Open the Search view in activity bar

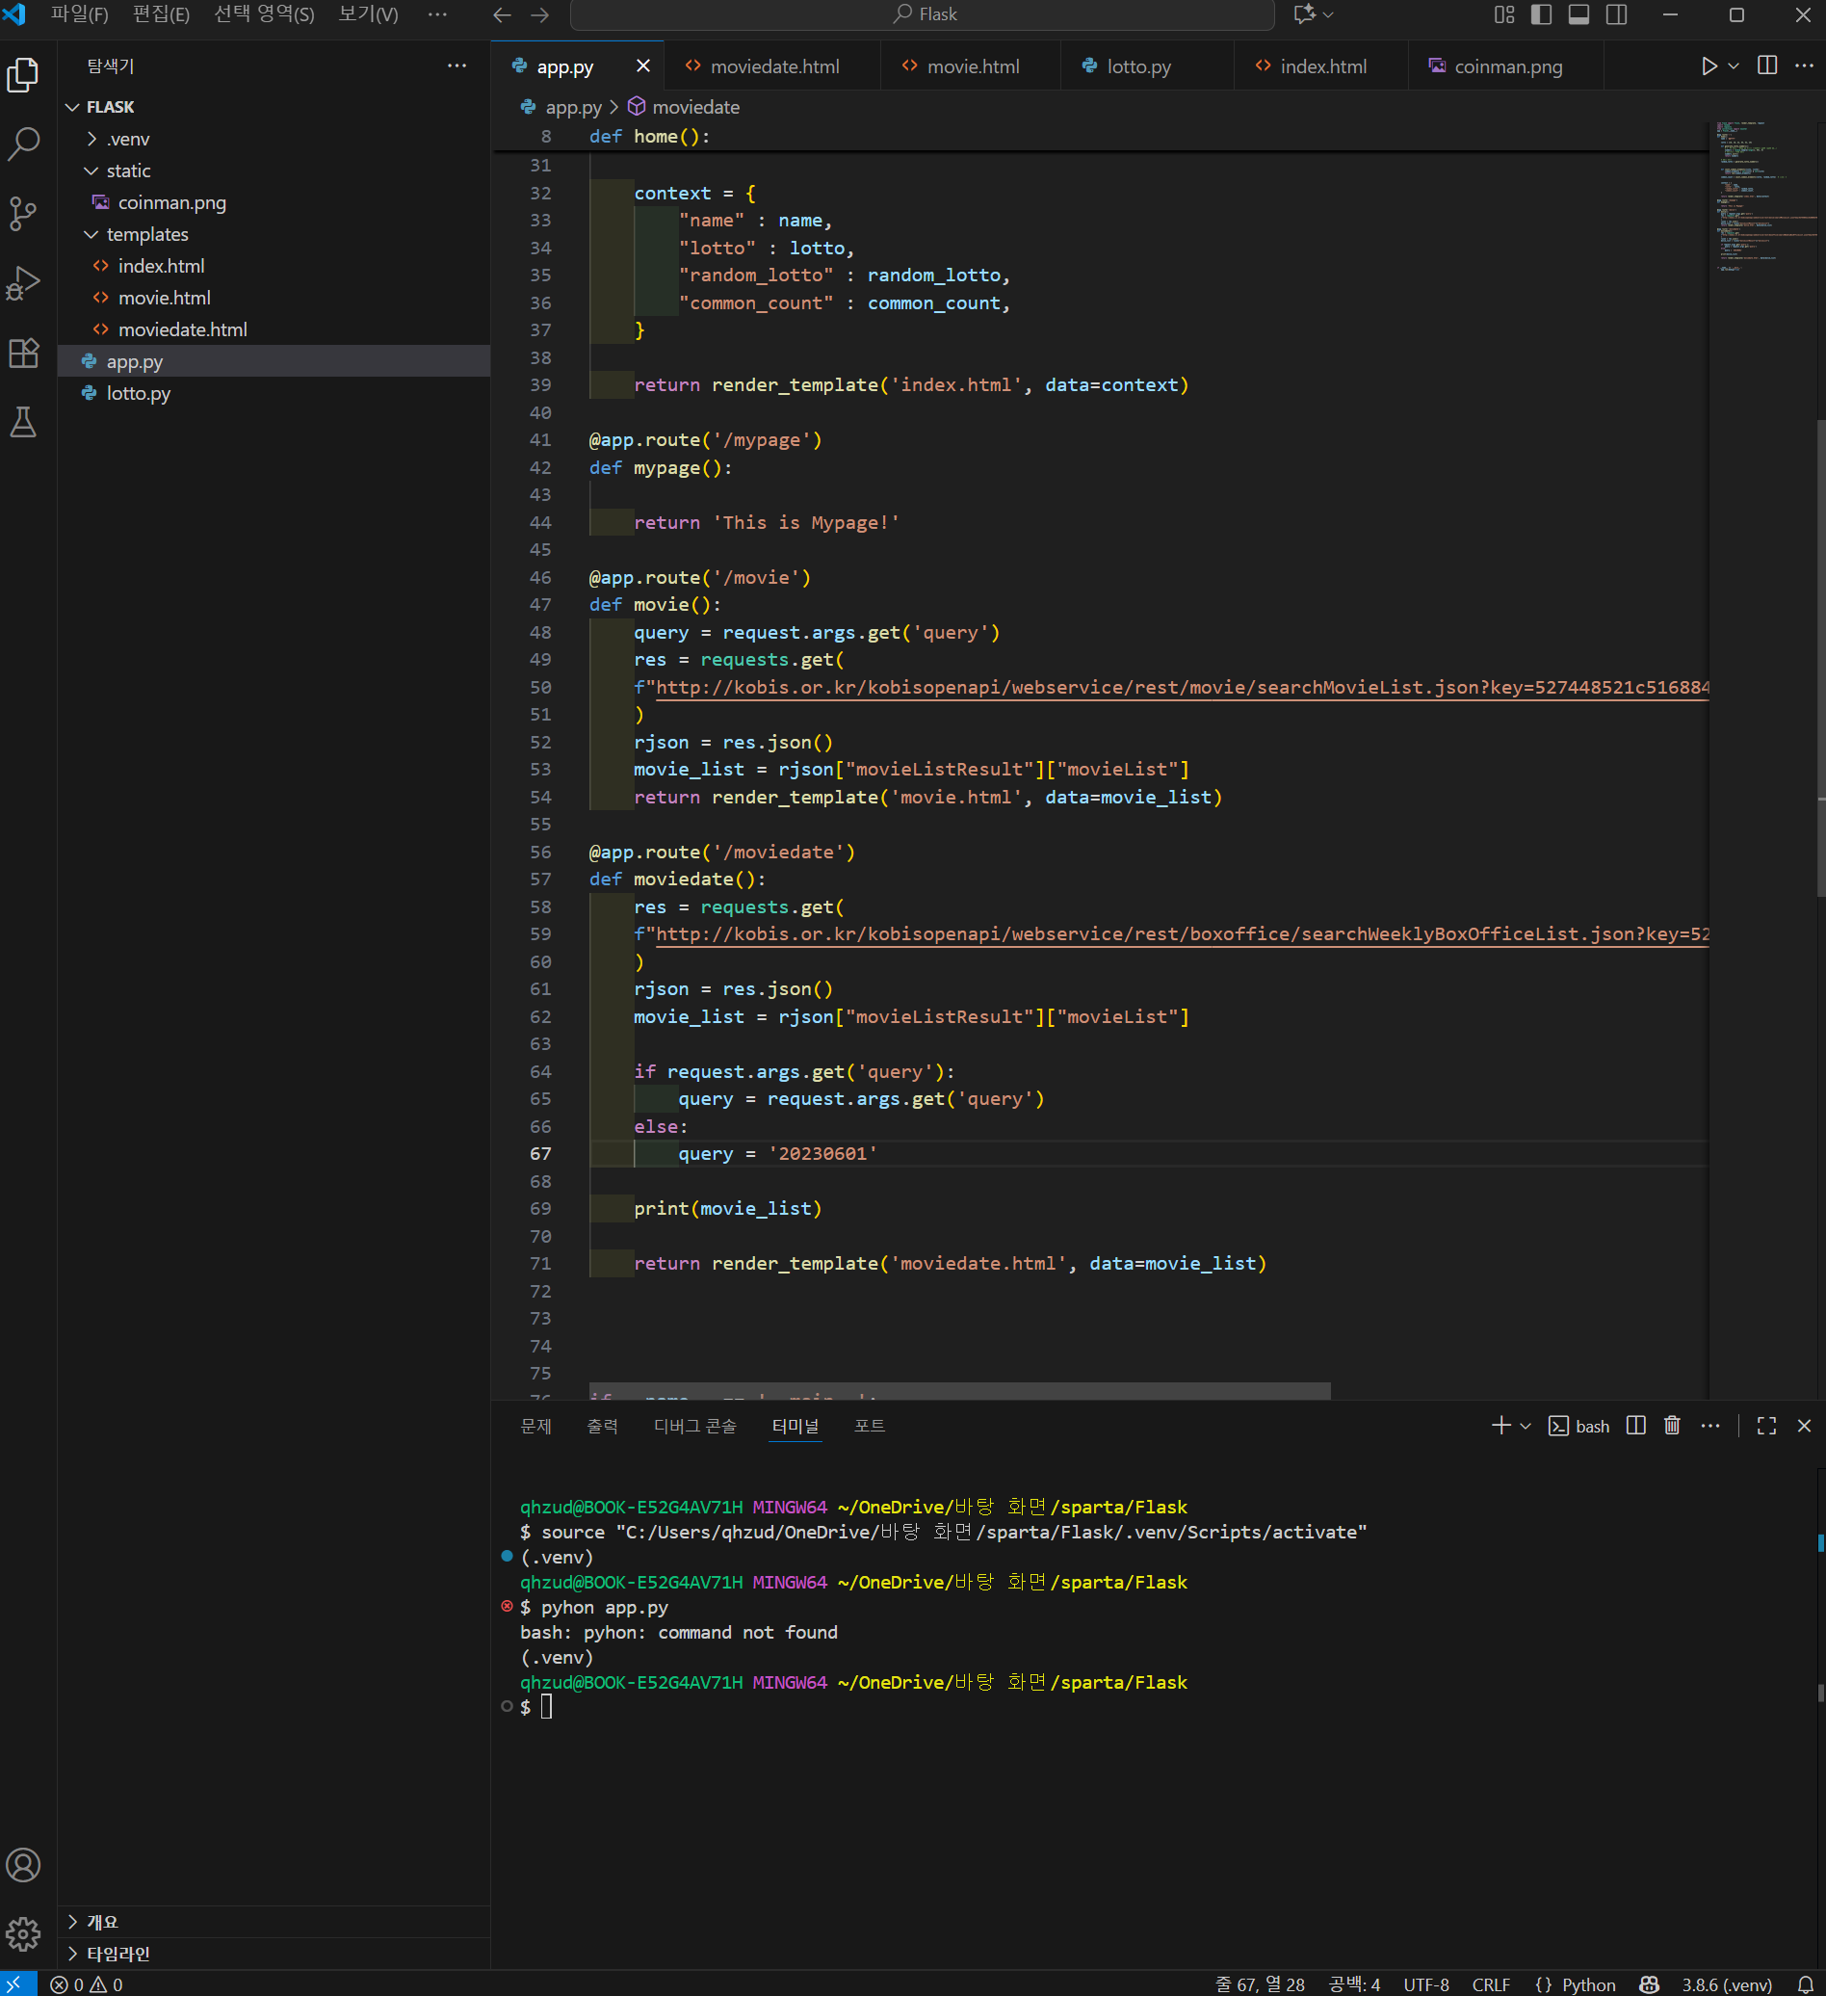click(23, 144)
